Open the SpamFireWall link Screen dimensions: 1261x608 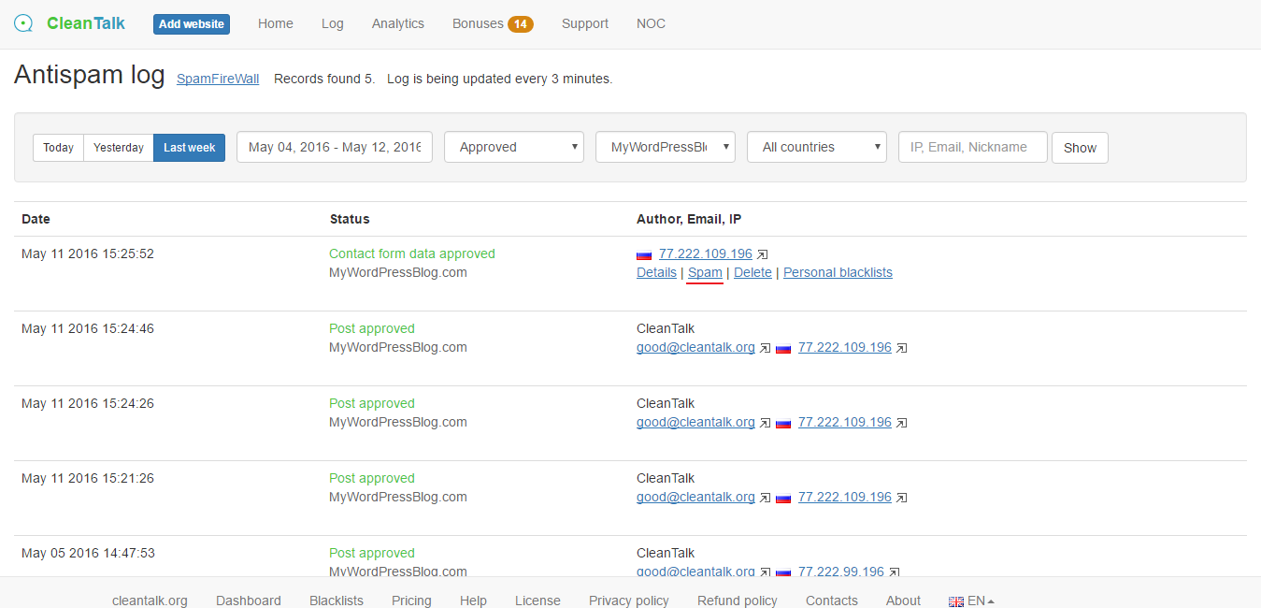click(218, 80)
